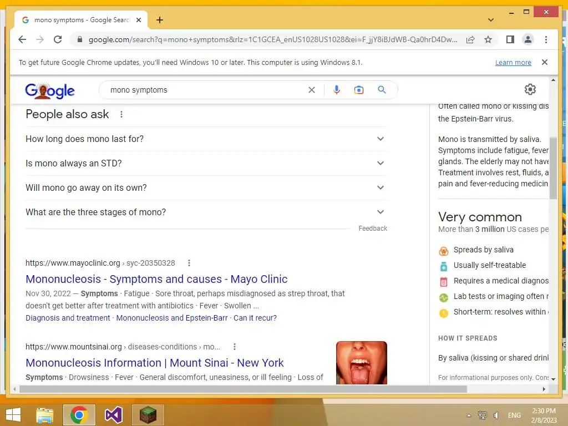Open Chrome side panel icon

click(510, 39)
